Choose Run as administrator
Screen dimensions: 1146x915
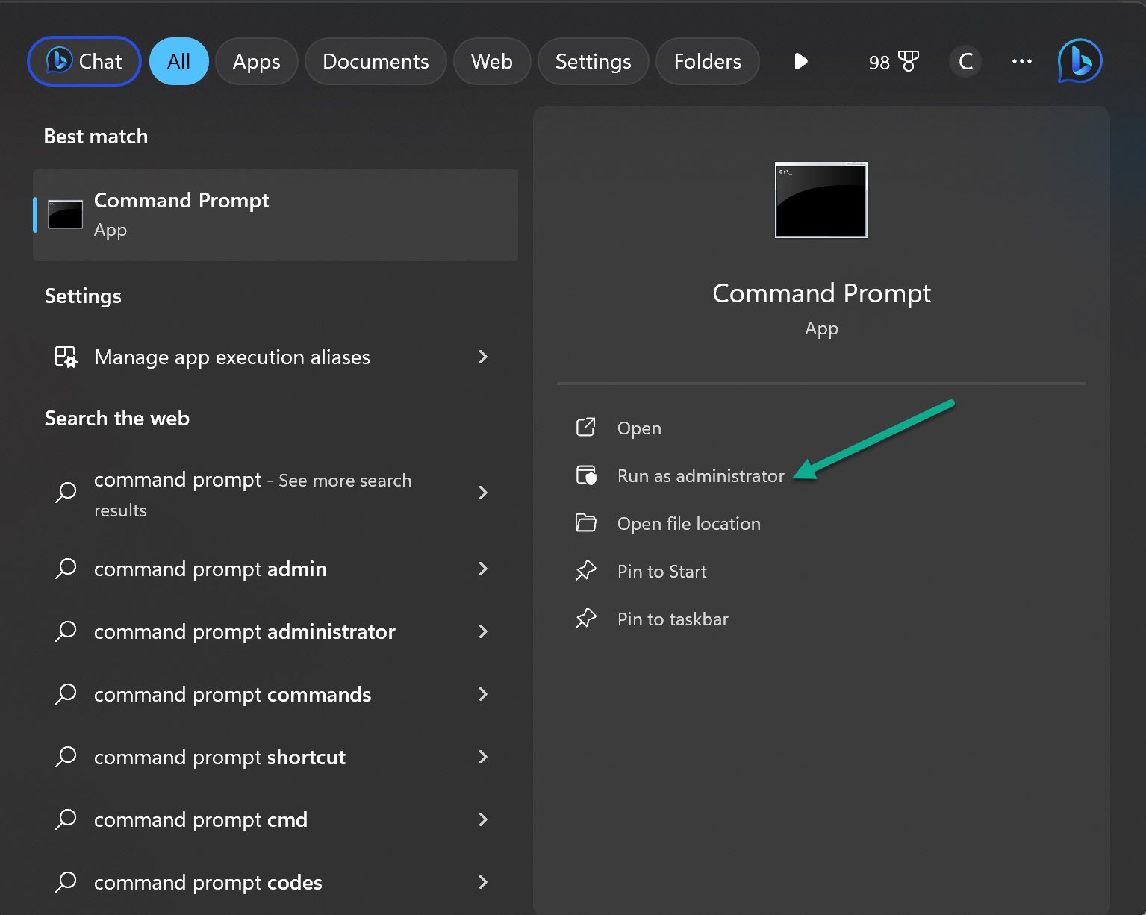pyautogui.click(x=700, y=476)
